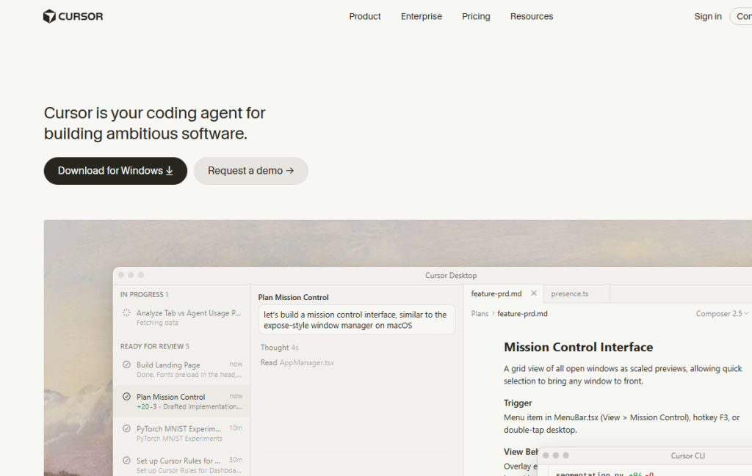Open the Product menu

click(364, 16)
